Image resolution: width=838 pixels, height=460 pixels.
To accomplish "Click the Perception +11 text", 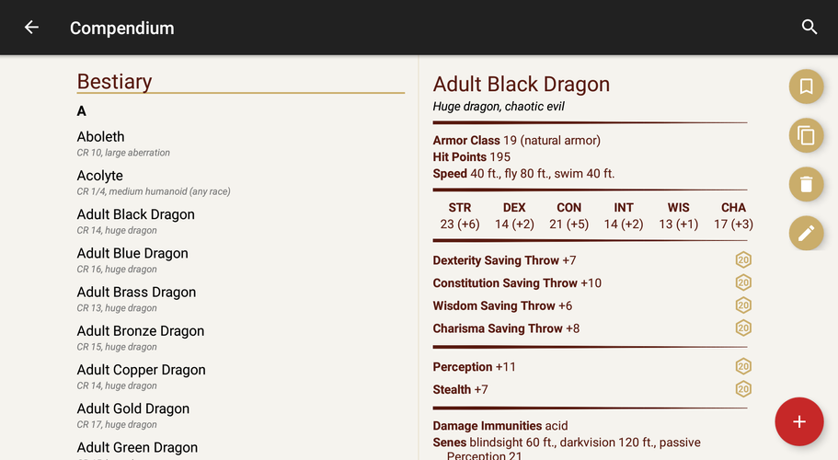I will click(x=474, y=366).
